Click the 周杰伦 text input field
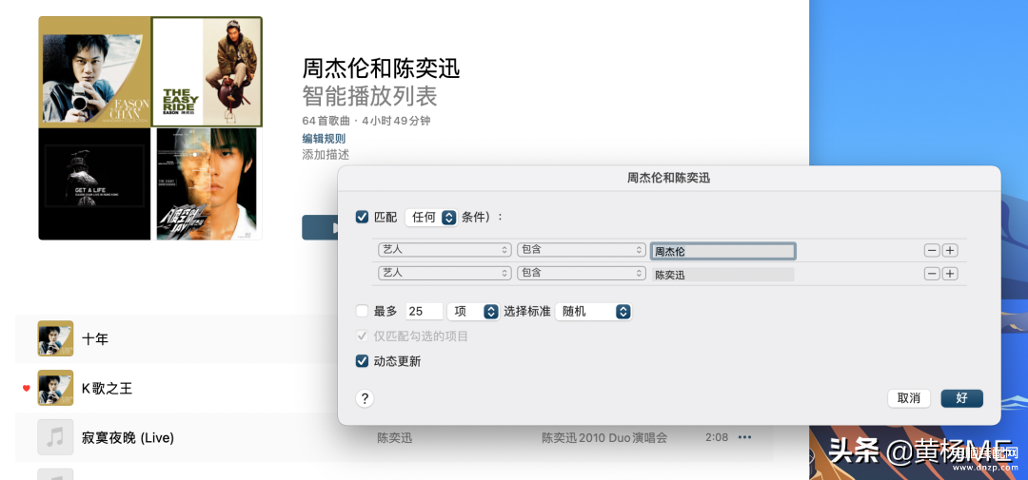 coord(723,251)
